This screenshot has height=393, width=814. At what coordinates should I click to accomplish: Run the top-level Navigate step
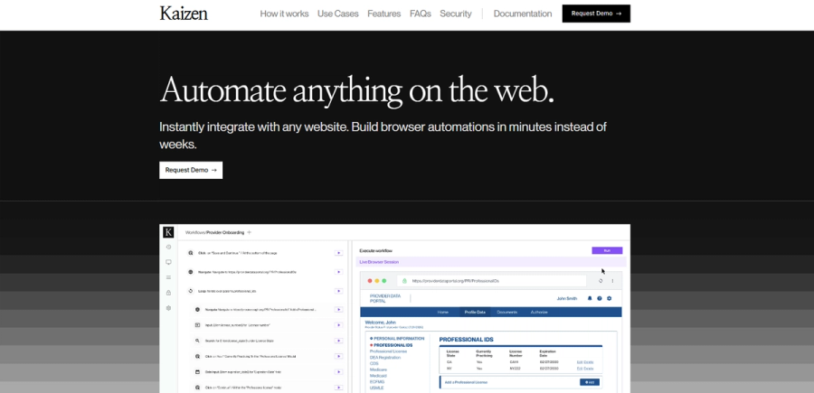338,272
